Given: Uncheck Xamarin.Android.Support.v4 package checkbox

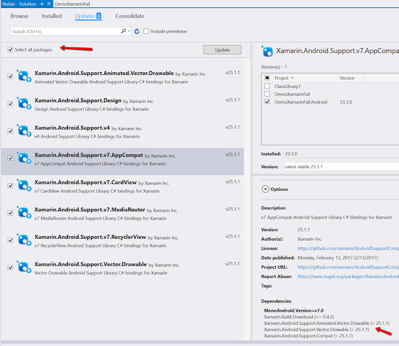Looking at the screenshot, I should (x=10, y=131).
